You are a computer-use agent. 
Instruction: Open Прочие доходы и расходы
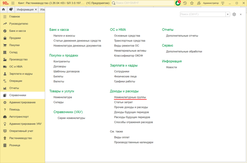(131, 107)
